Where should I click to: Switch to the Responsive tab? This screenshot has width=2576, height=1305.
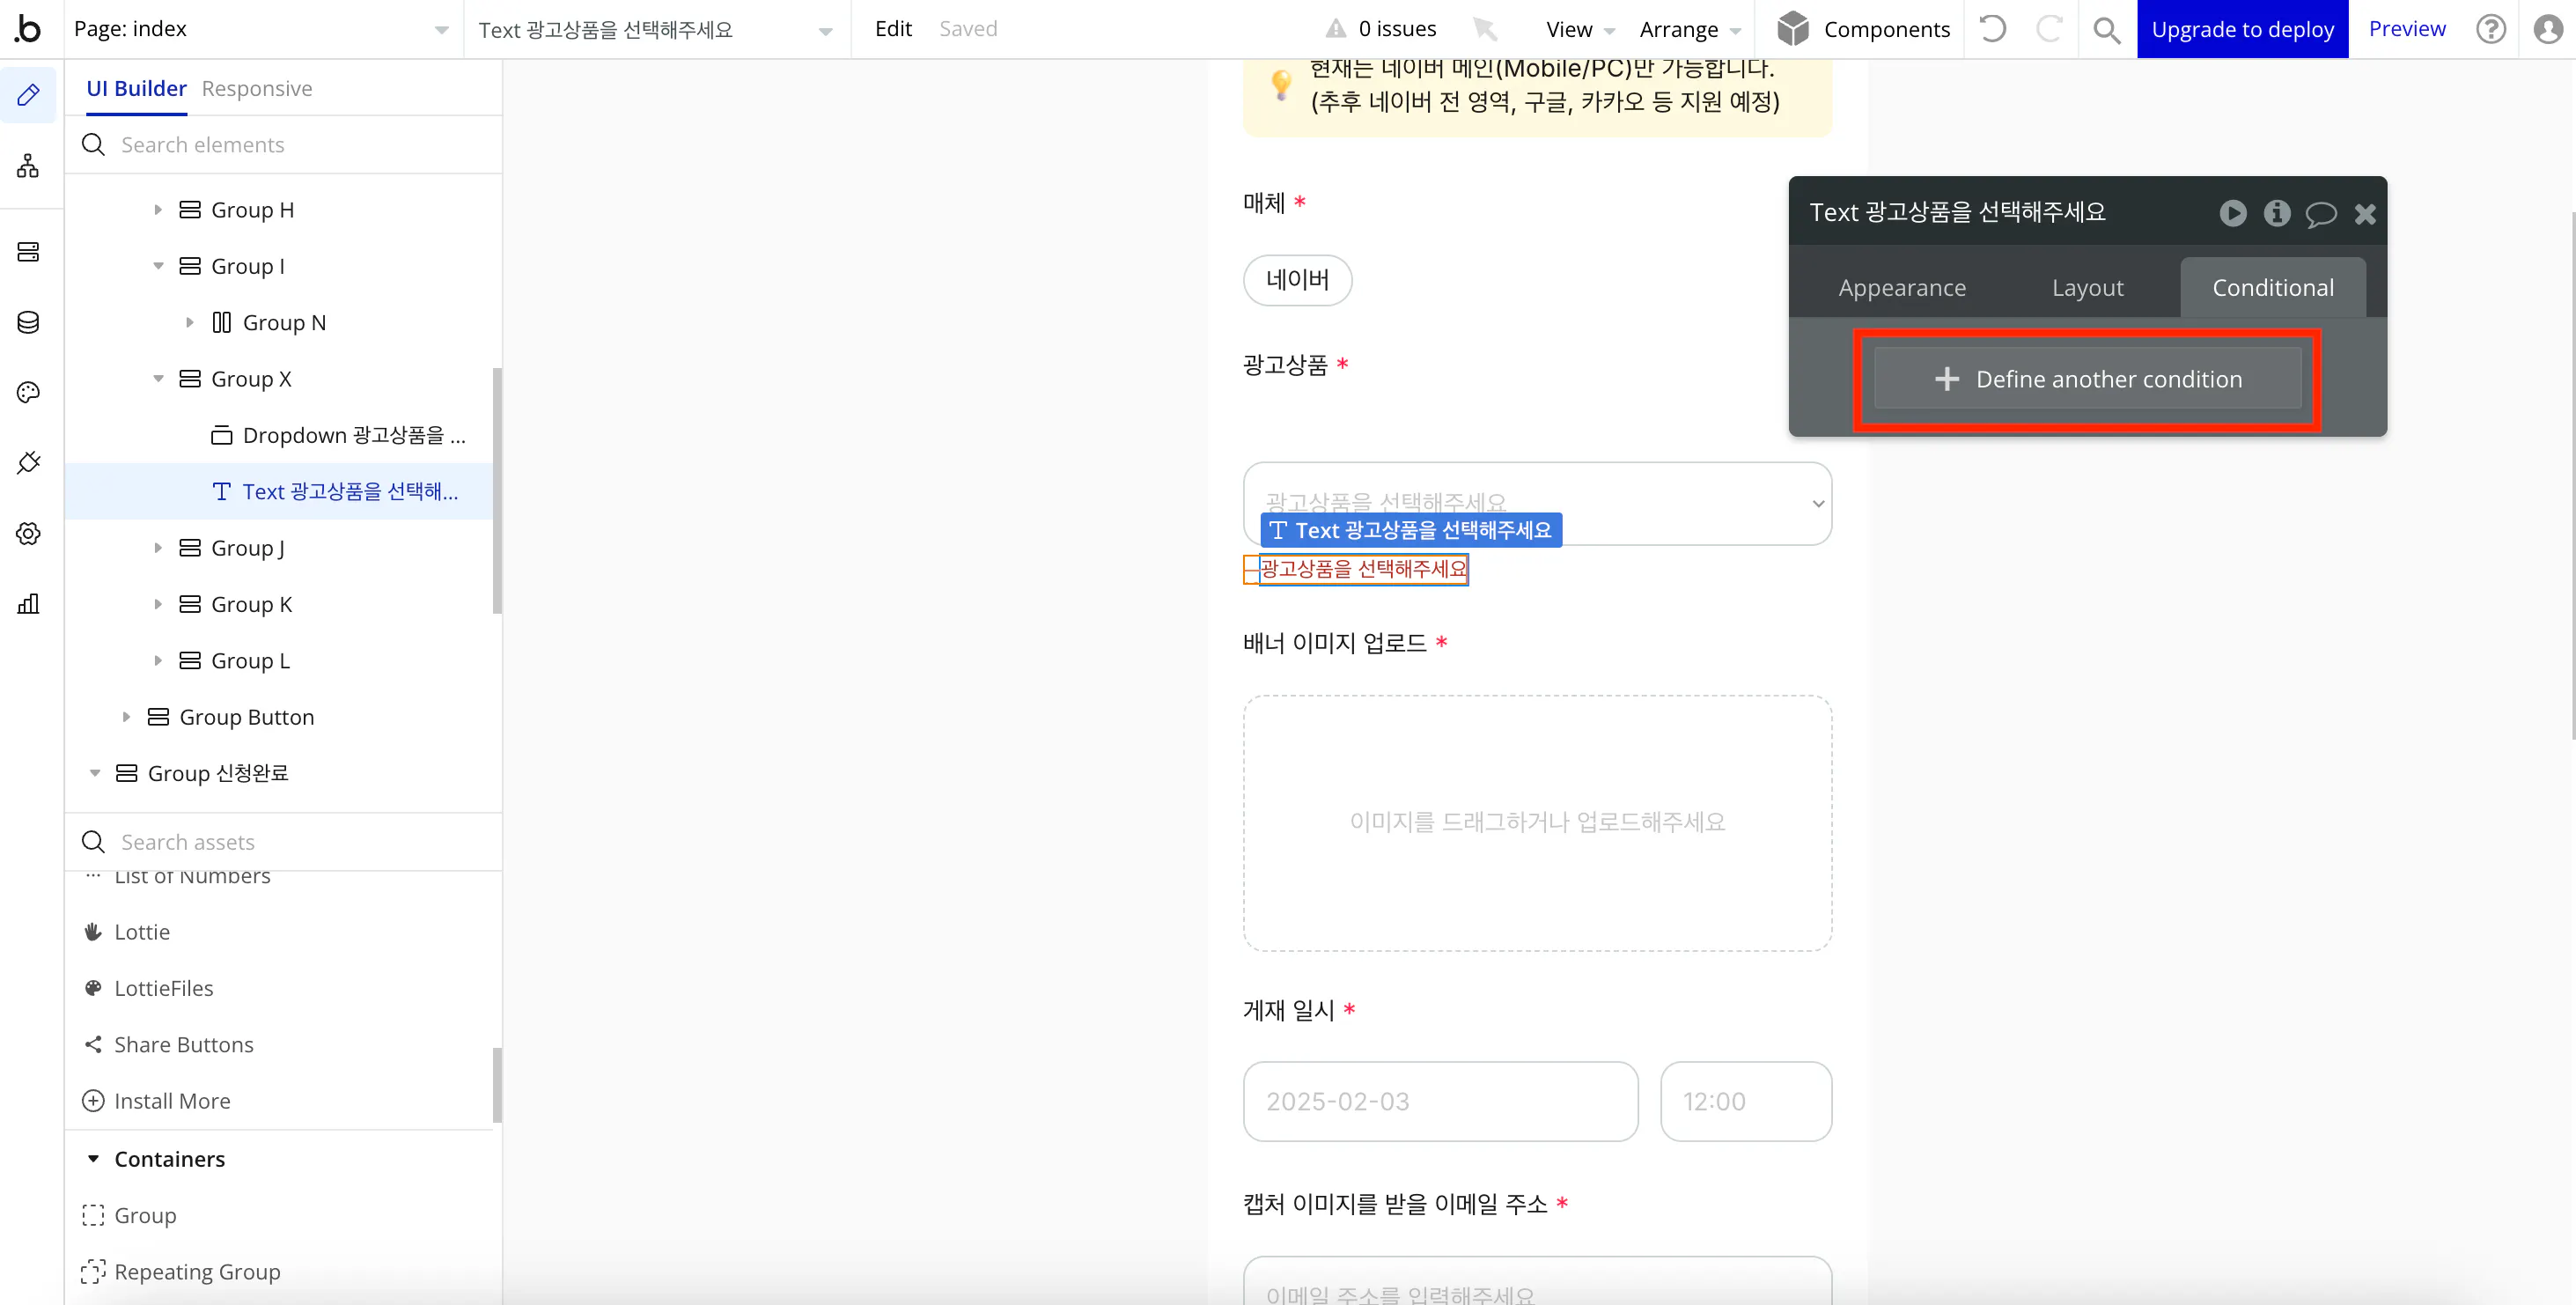256,88
